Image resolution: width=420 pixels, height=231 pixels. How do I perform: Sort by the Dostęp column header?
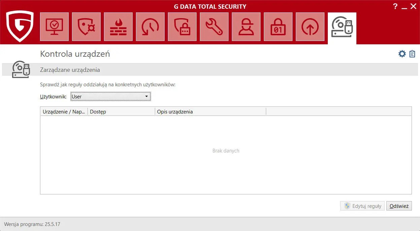pos(98,111)
